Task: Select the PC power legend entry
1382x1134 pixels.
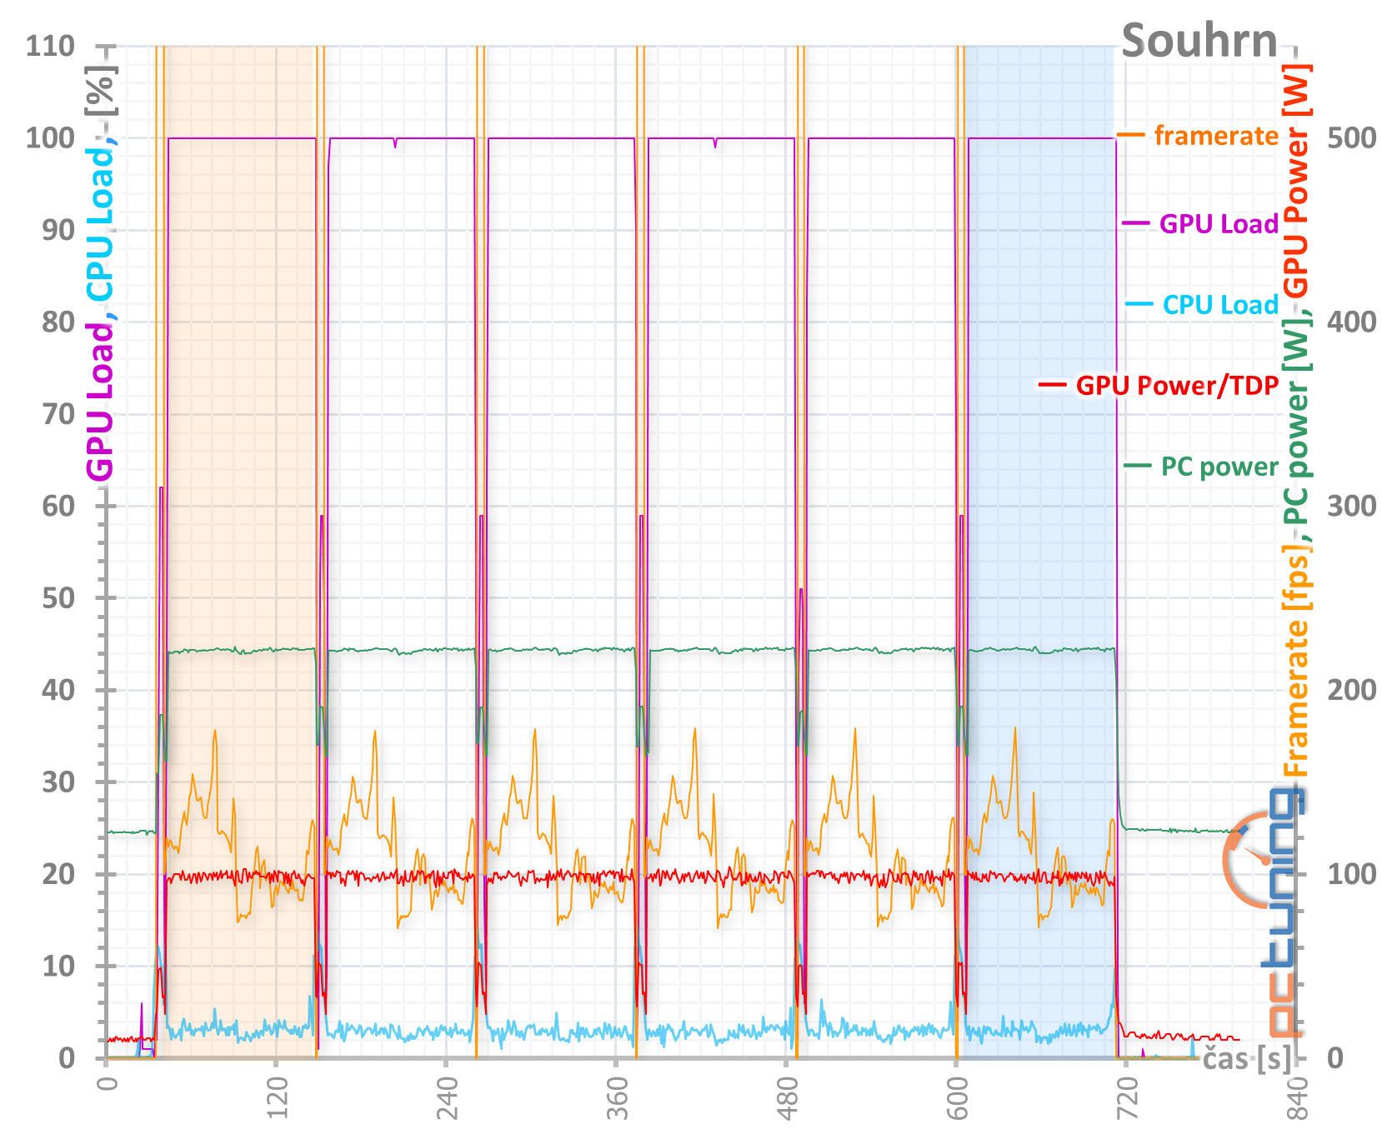Action: 1200,466
